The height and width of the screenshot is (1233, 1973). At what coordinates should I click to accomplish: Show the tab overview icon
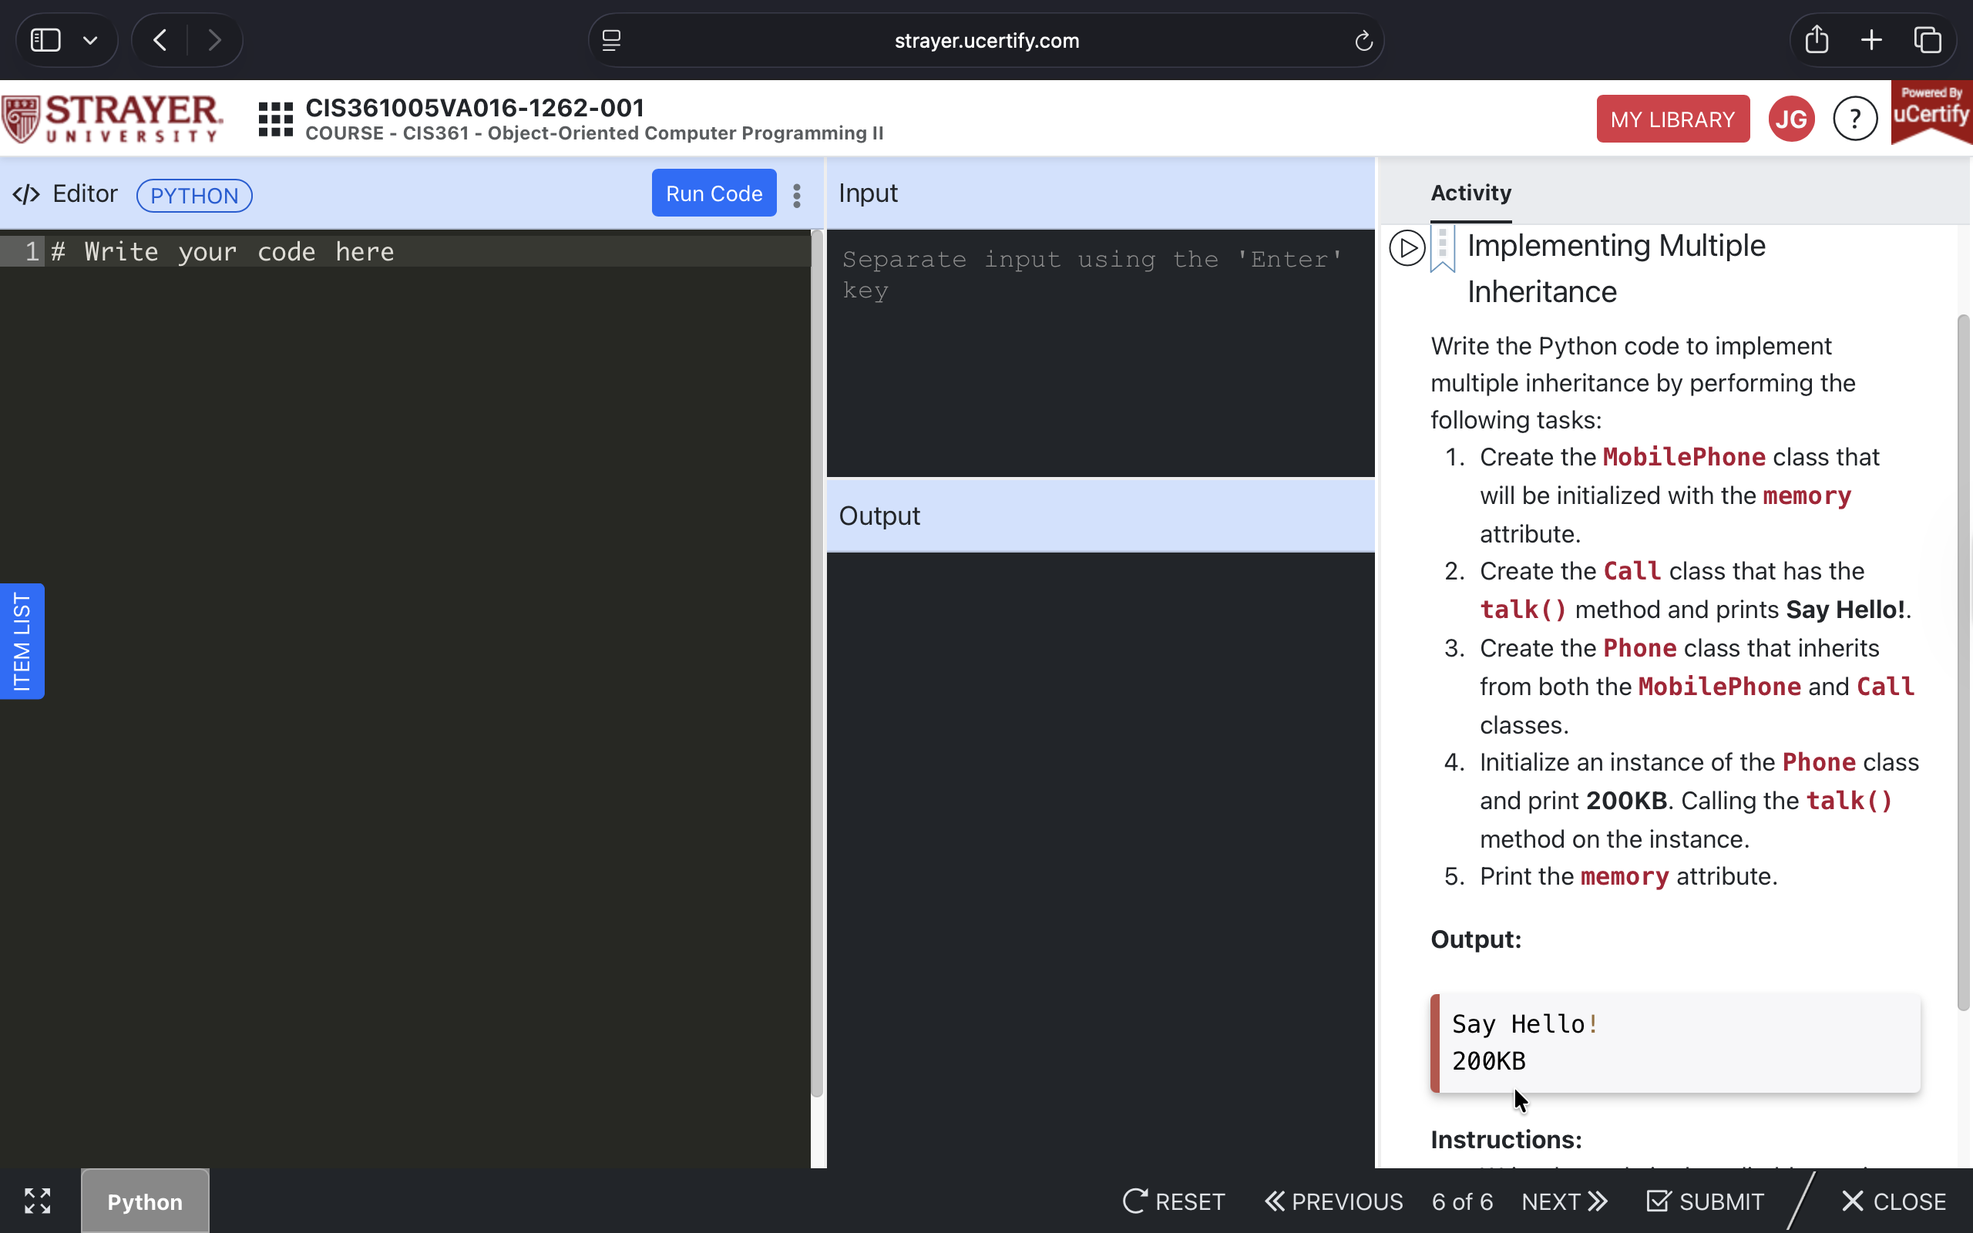[x=1928, y=40]
